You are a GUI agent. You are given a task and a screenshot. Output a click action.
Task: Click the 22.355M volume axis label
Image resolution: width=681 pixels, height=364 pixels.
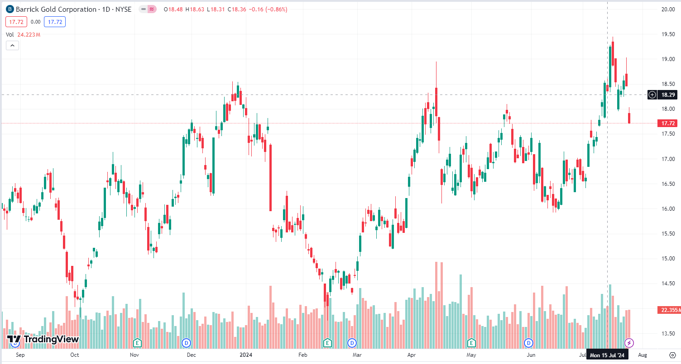click(669, 310)
